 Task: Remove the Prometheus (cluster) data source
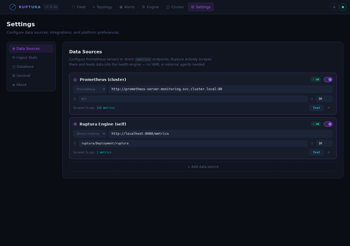tap(329, 108)
